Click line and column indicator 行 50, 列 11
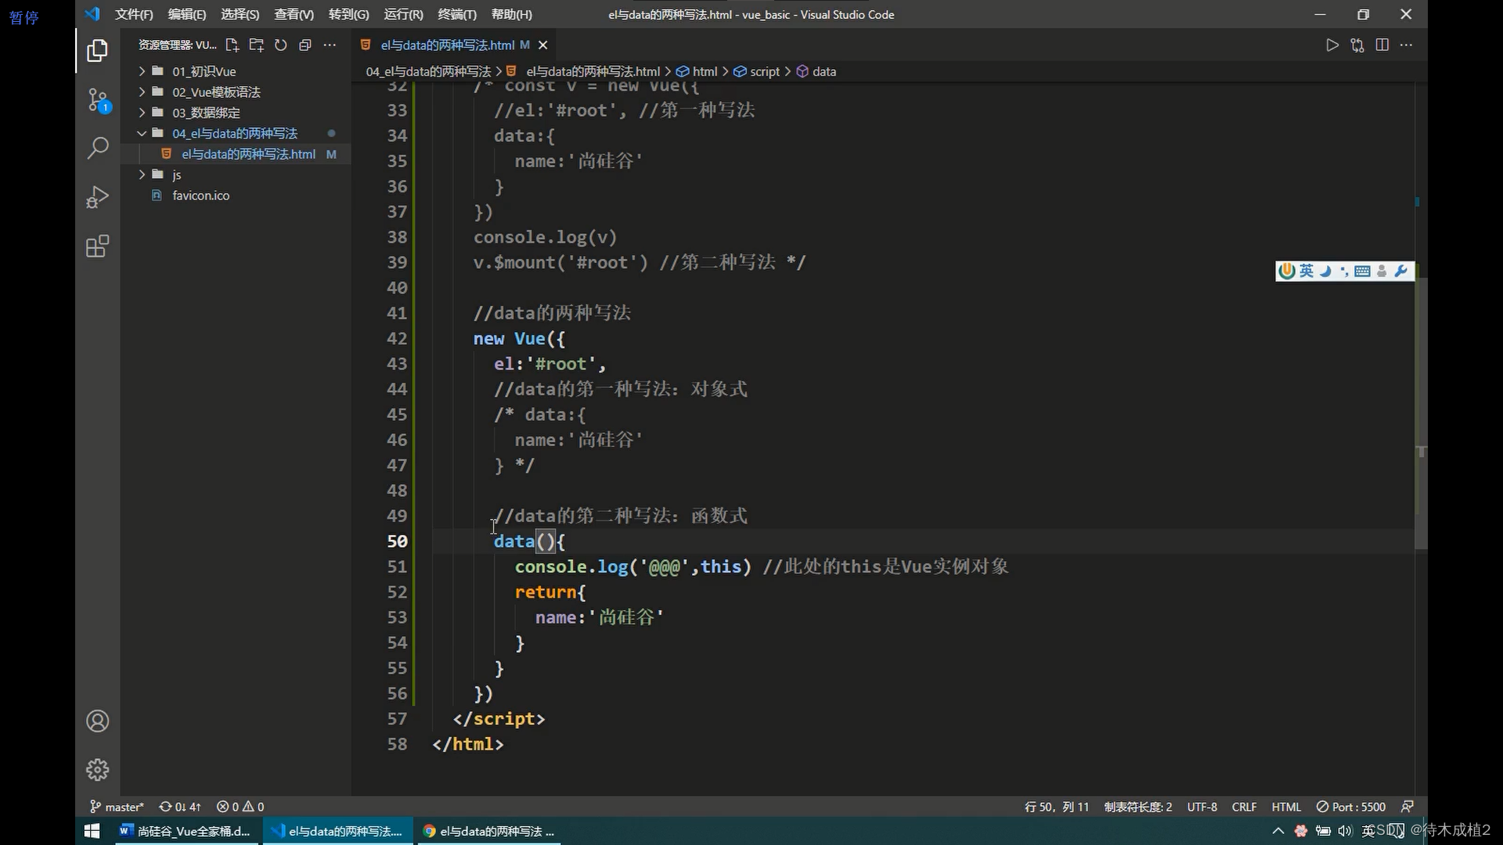The width and height of the screenshot is (1503, 845). pos(1056,807)
